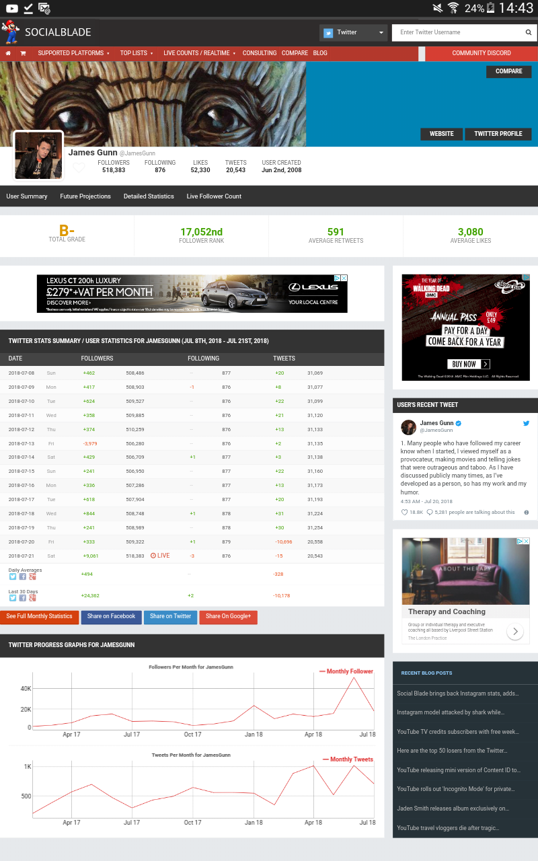
Task: Open 'Instagram model attacked by shark' post
Action: [451, 712]
